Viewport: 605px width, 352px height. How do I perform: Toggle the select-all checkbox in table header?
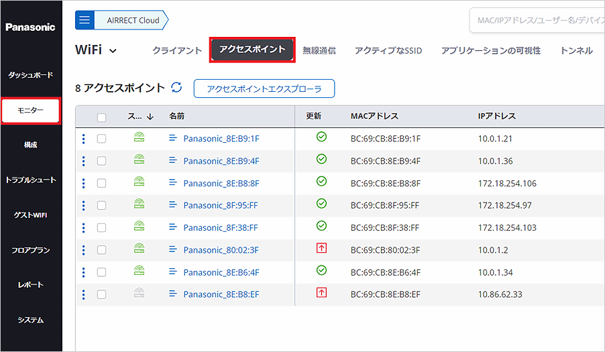click(101, 117)
